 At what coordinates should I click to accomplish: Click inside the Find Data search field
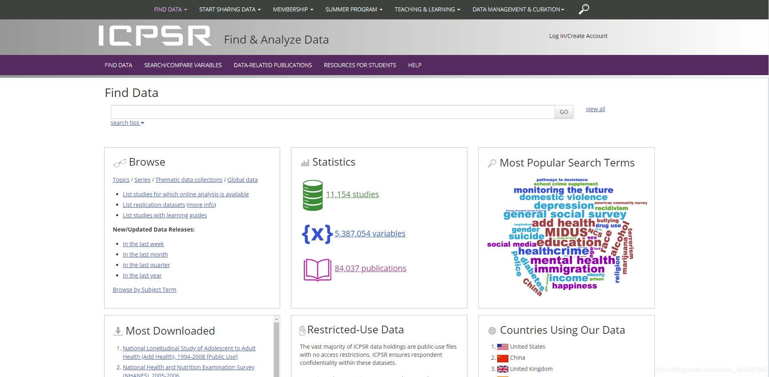point(333,112)
